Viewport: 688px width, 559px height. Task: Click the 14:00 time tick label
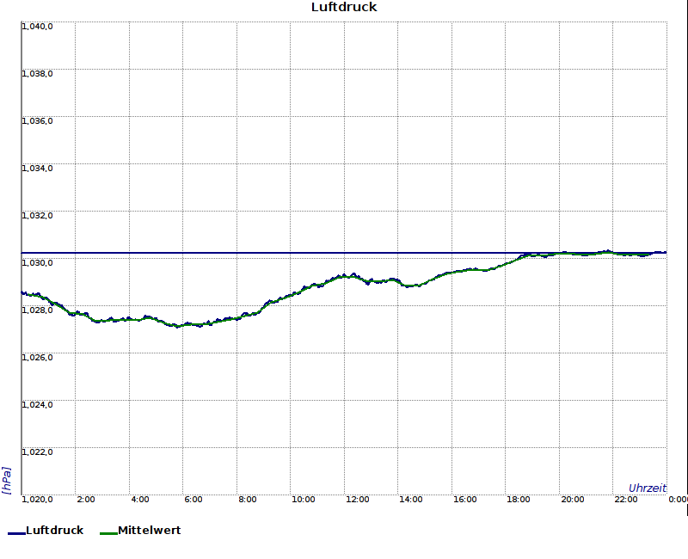point(411,500)
